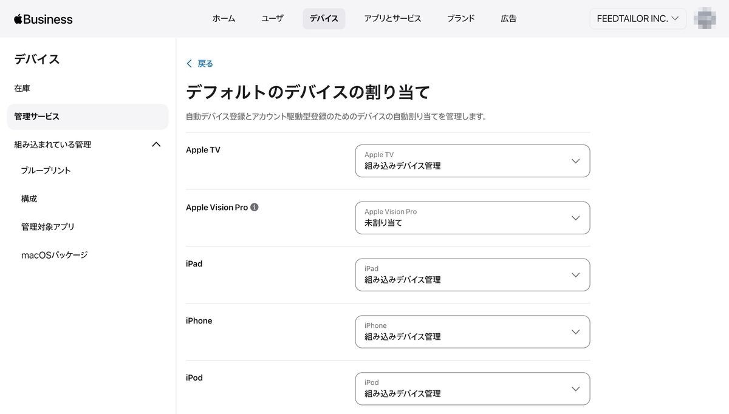Open the Apple Vision Pro assignment dropdown
Screen dimensions: 729x414
473,218
